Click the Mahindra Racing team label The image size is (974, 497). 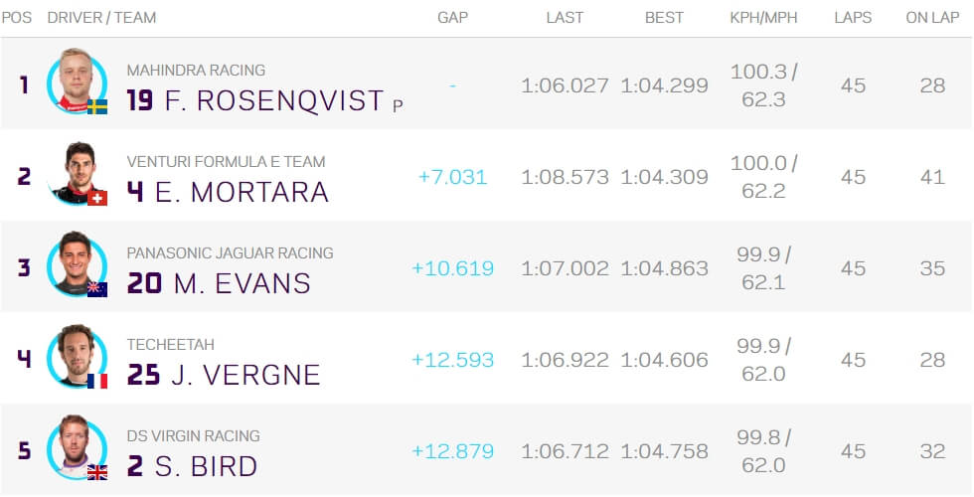196,71
